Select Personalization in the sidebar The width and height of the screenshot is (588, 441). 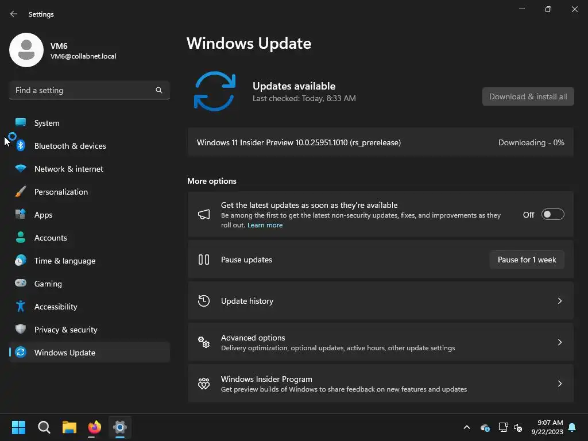(x=89, y=192)
